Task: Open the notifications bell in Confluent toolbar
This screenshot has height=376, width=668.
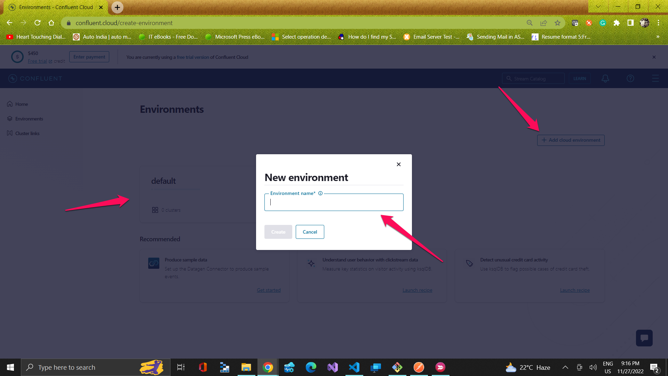Action: click(x=605, y=78)
